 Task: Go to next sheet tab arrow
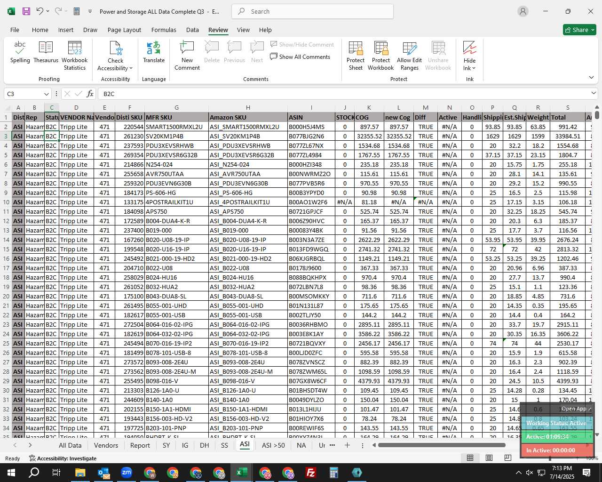[30, 445]
